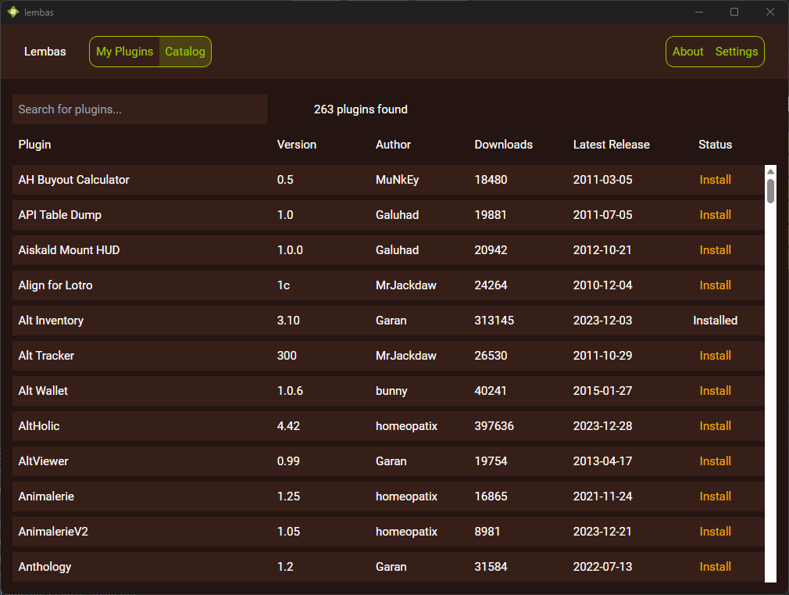Select the Aiskald Mount HUD plugin name
Screen dimensions: 789x595
[69, 250]
